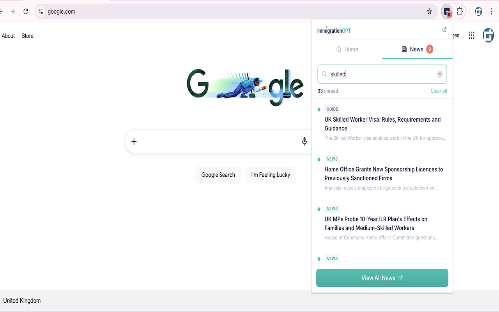
Task: Bookmark this page with the star icon
Action: pyautogui.click(x=429, y=11)
